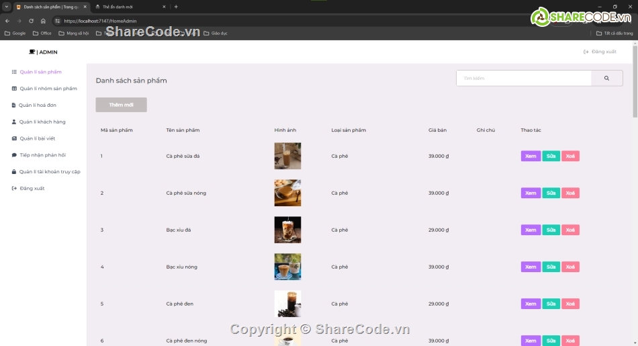
Task: Go to Quản lí khách hàng page
Action: (42, 122)
